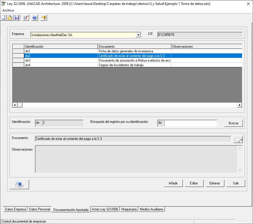
Task: Click the Save floppy disk icon
Action: [17, 17]
